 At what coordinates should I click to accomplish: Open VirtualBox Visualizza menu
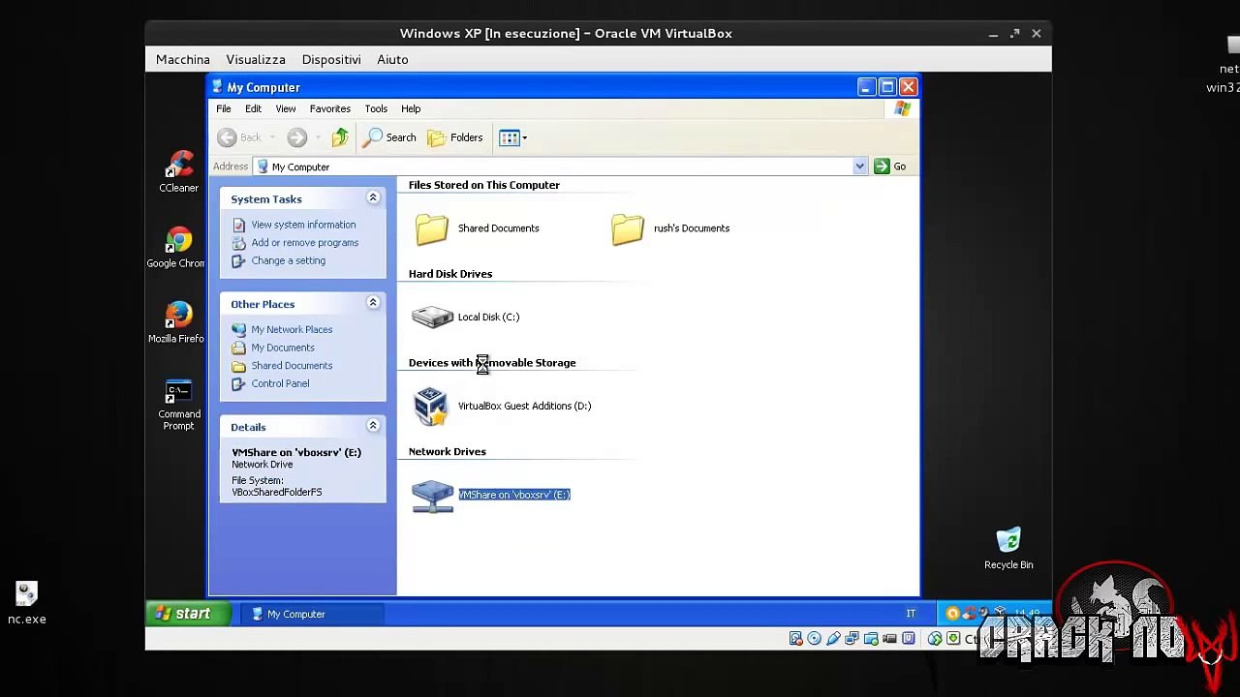256,59
